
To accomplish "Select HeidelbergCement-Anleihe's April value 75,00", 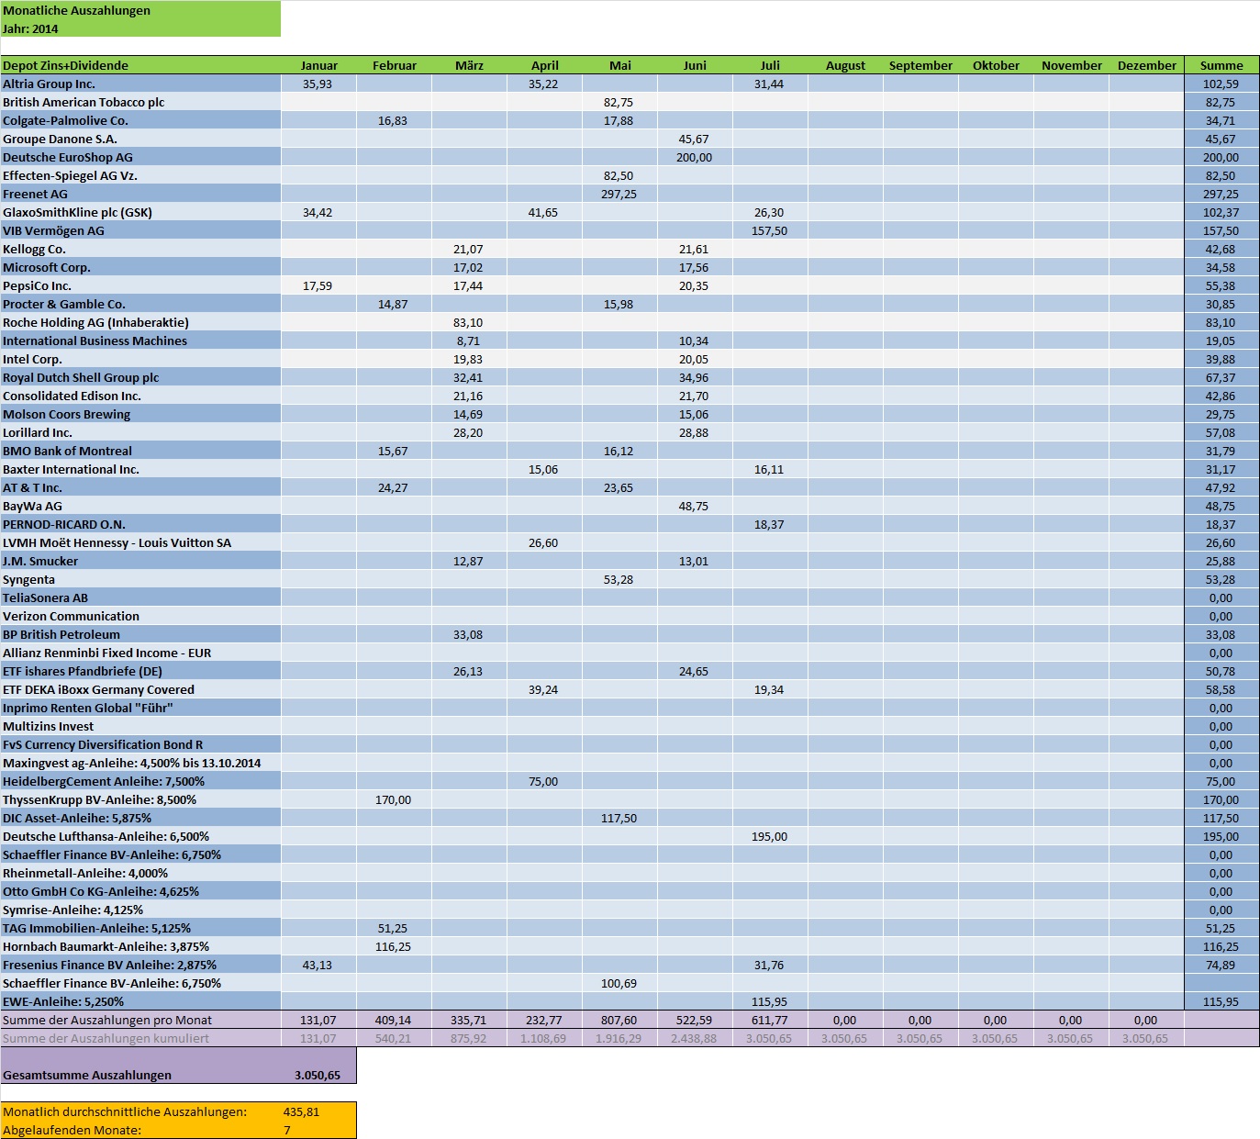I will pyautogui.click(x=544, y=781).
